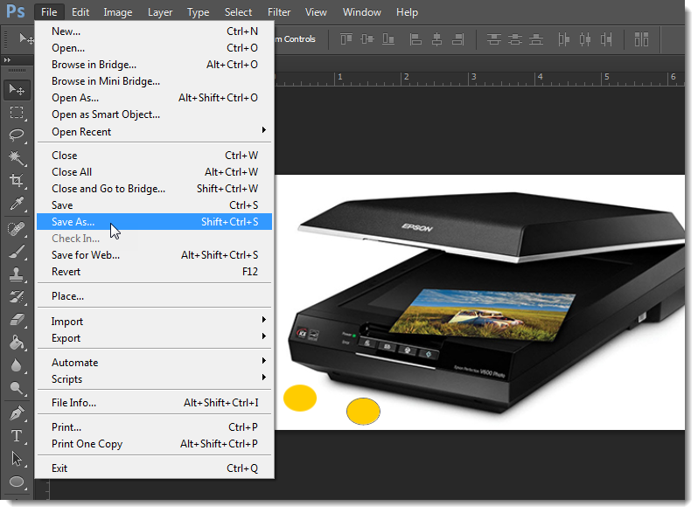698x513 pixels.
Task: Open the Filter menu
Action: point(279,12)
